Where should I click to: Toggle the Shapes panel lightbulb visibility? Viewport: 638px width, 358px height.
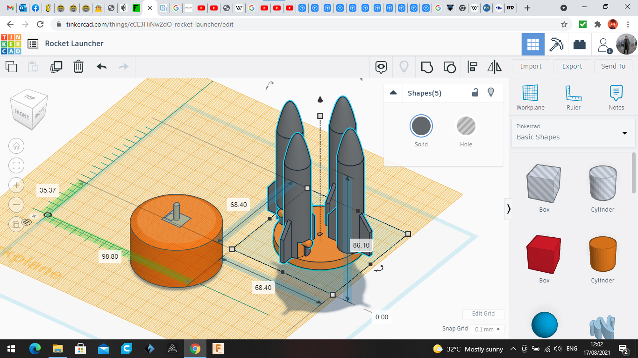point(490,92)
